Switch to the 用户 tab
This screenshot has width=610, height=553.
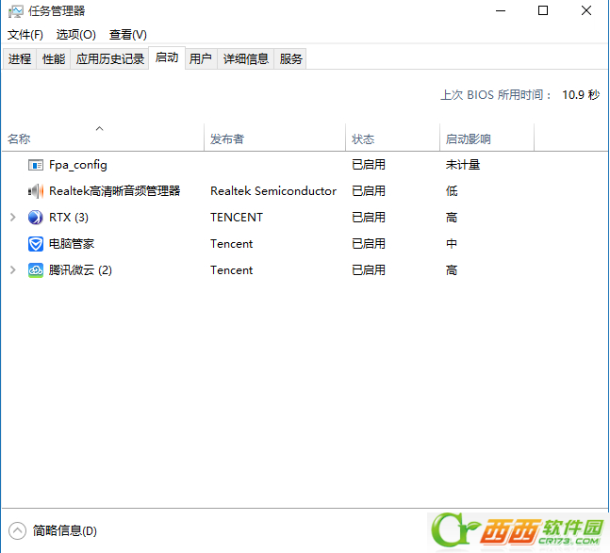tap(201, 59)
